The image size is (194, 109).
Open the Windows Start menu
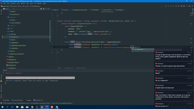pyautogui.click(x=2, y=107)
